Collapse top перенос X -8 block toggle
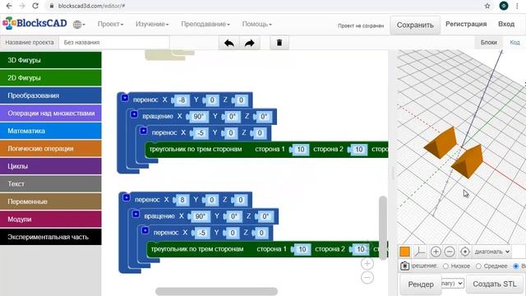 [x=125, y=98]
